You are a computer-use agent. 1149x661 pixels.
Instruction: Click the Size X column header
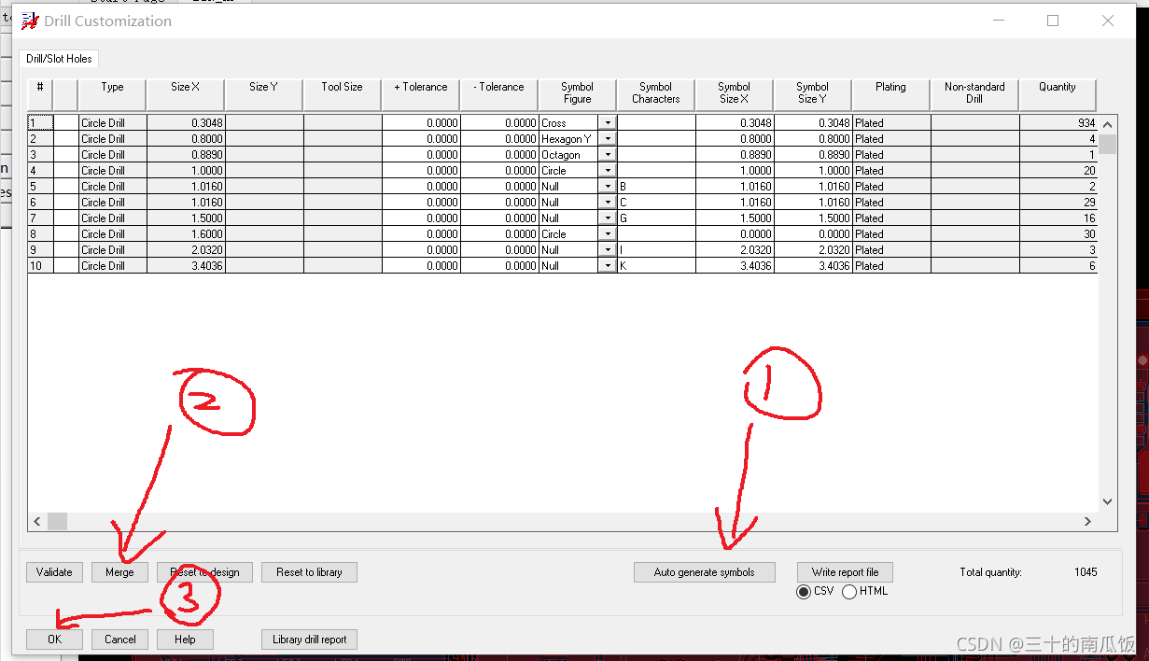point(185,93)
